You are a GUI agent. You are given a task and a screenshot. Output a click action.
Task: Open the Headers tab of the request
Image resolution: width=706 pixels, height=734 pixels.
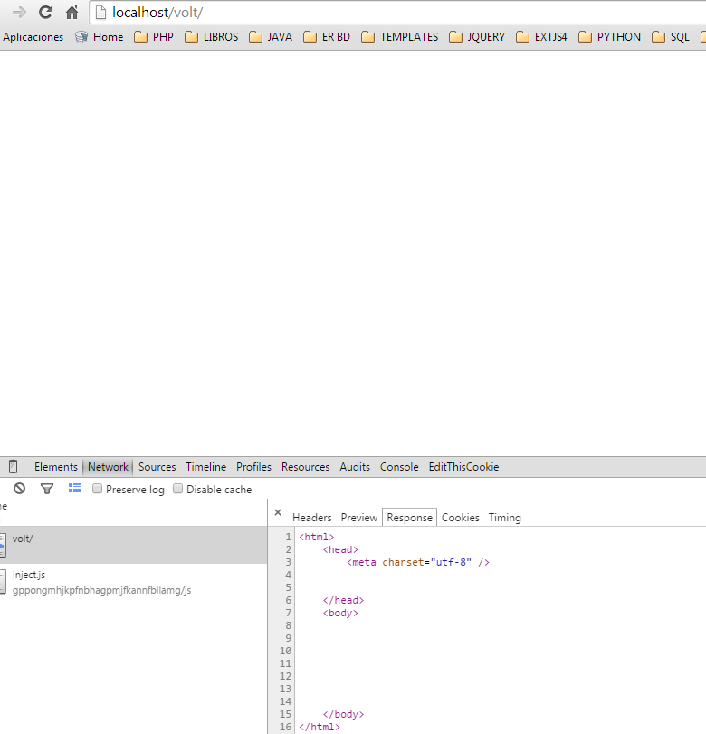pos(312,518)
